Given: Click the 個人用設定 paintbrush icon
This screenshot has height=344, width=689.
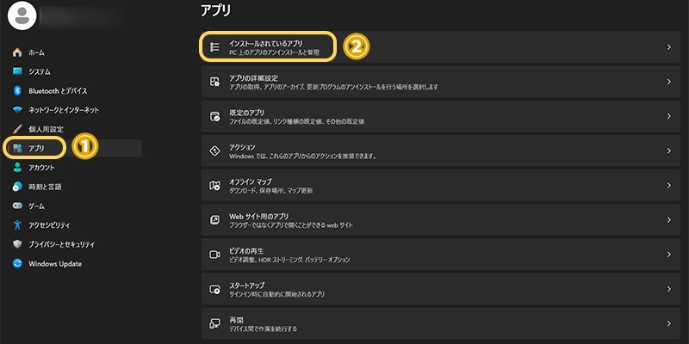Looking at the screenshot, I should pyautogui.click(x=17, y=129).
